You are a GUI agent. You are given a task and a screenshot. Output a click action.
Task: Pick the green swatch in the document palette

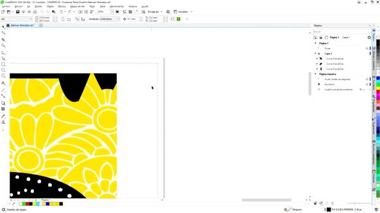tap(24, 204)
